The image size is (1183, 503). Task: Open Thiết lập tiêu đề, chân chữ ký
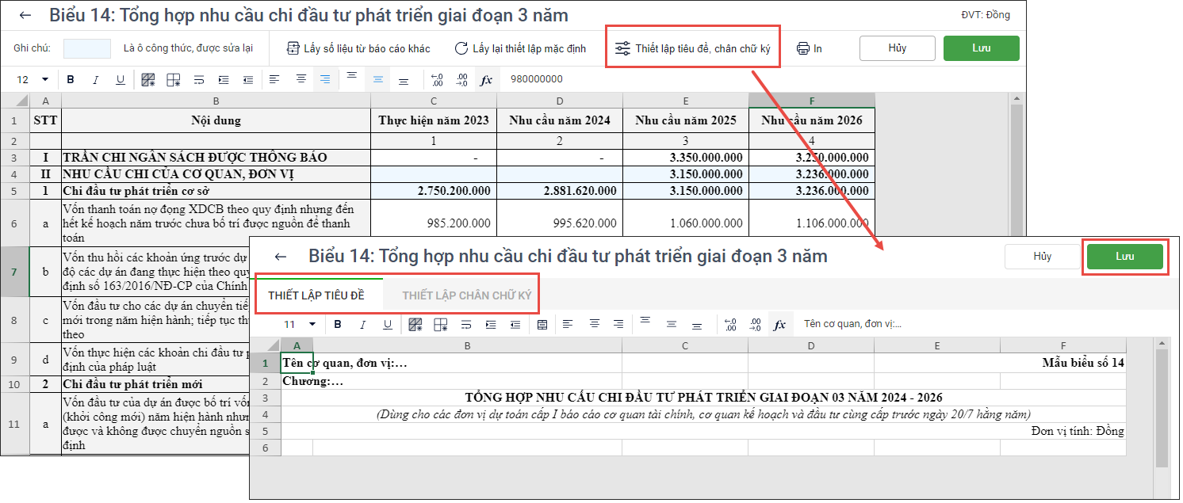pos(693,48)
